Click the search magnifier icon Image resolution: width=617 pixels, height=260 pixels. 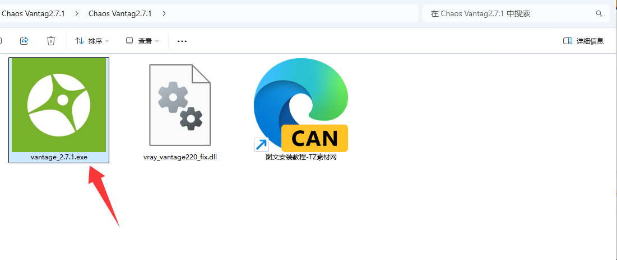click(x=599, y=13)
